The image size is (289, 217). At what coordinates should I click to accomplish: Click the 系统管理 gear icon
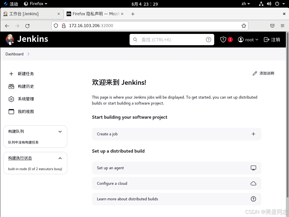click(11, 99)
